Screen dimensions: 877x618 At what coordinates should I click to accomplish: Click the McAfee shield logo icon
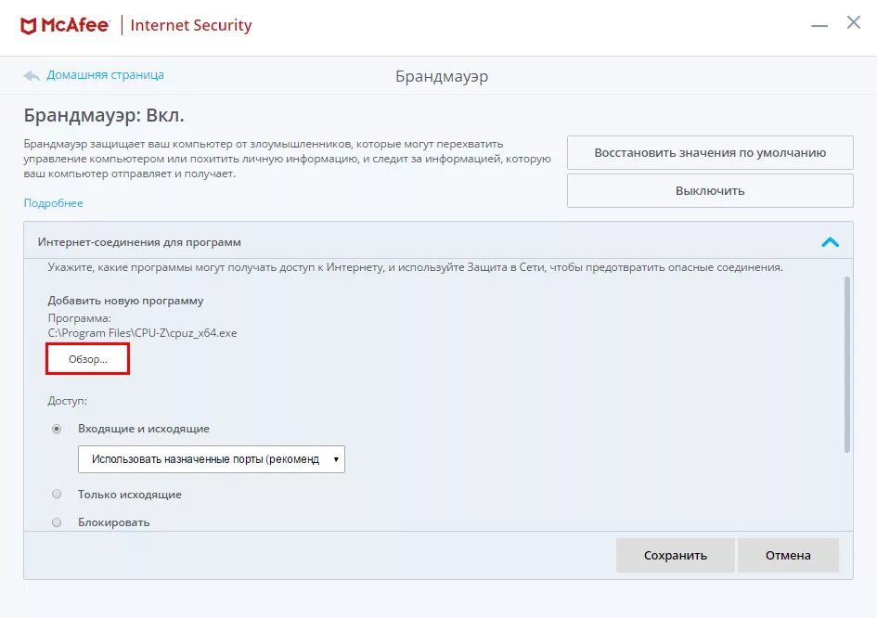[29, 25]
